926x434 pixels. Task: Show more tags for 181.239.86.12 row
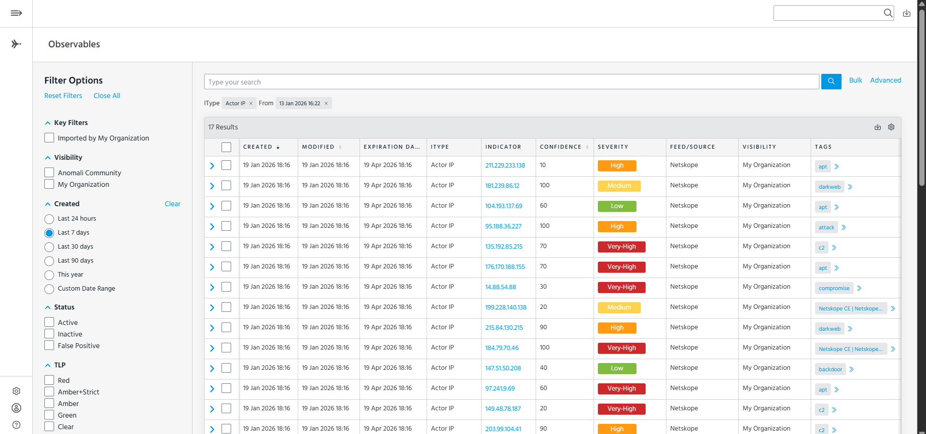(850, 187)
